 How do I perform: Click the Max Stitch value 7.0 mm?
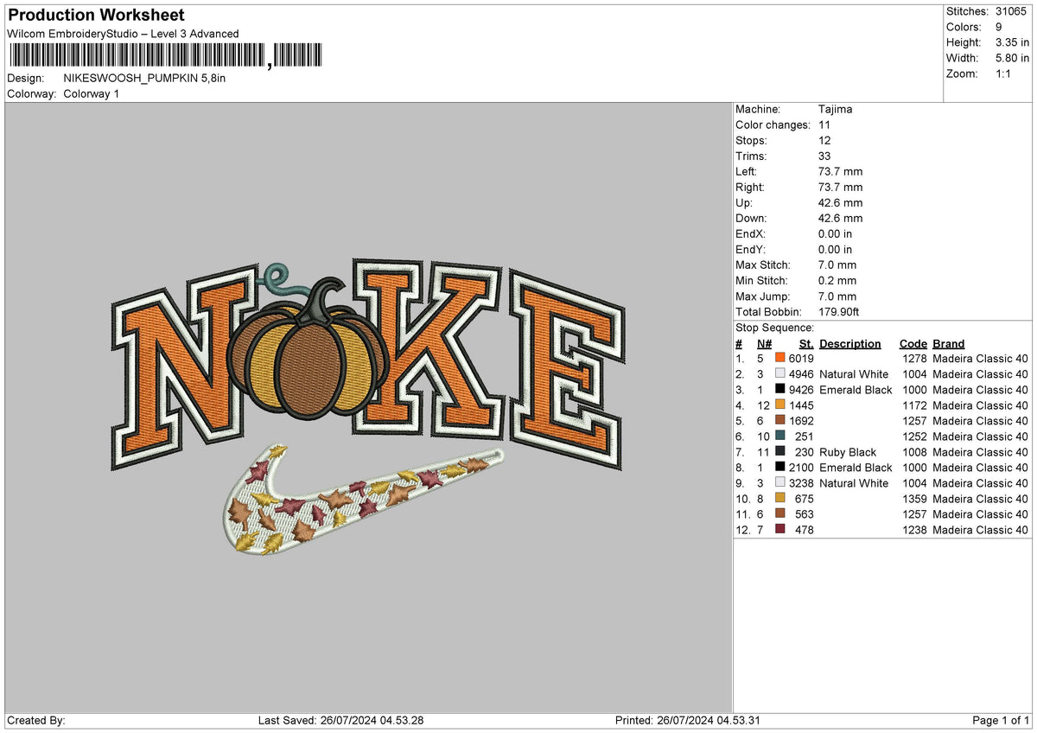click(837, 265)
